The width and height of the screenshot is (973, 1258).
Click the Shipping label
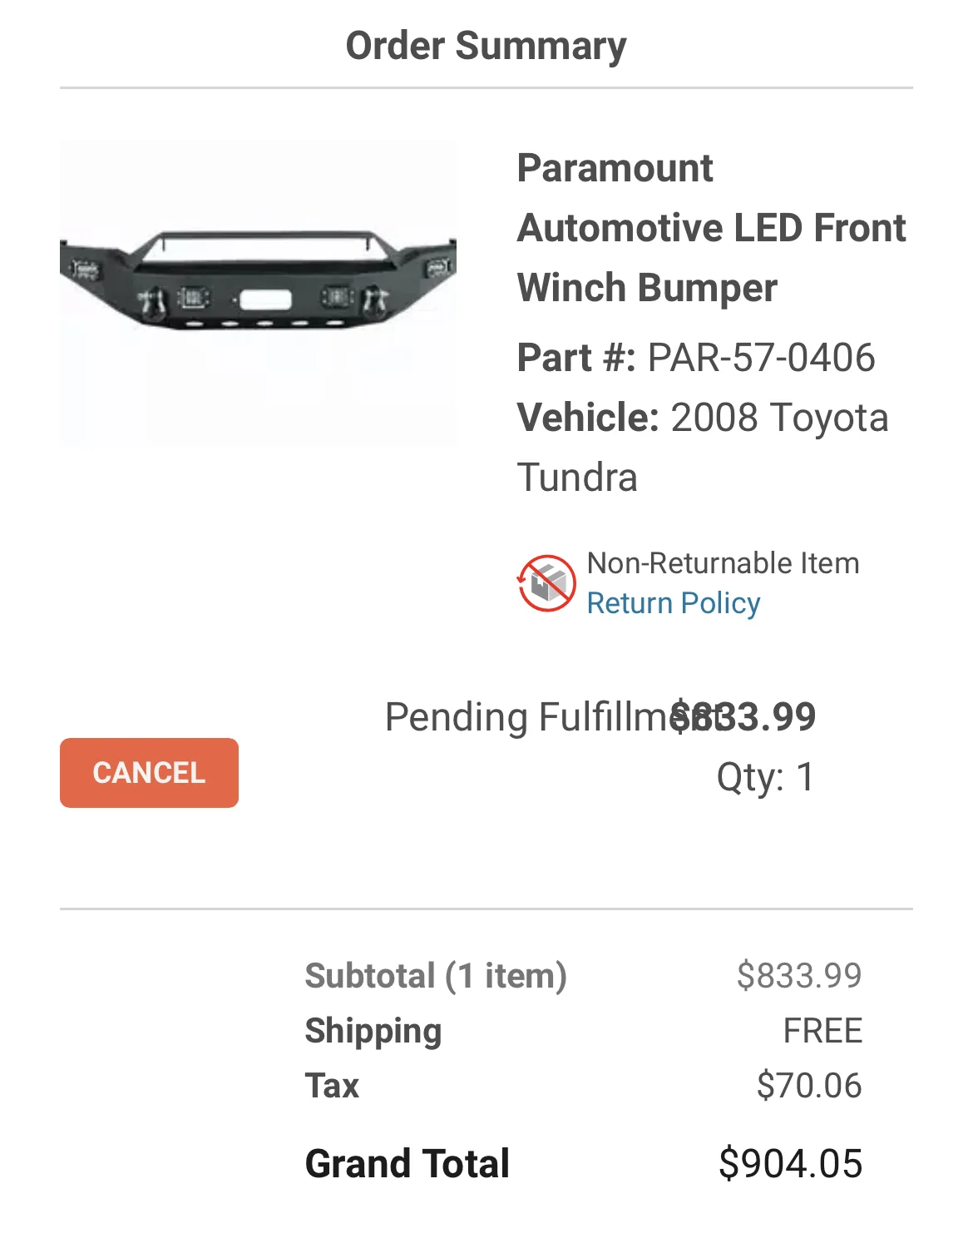(373, 1031)
